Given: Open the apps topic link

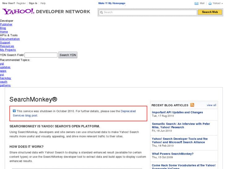Looking at the screenshot, I should click(x=3, y=71).
